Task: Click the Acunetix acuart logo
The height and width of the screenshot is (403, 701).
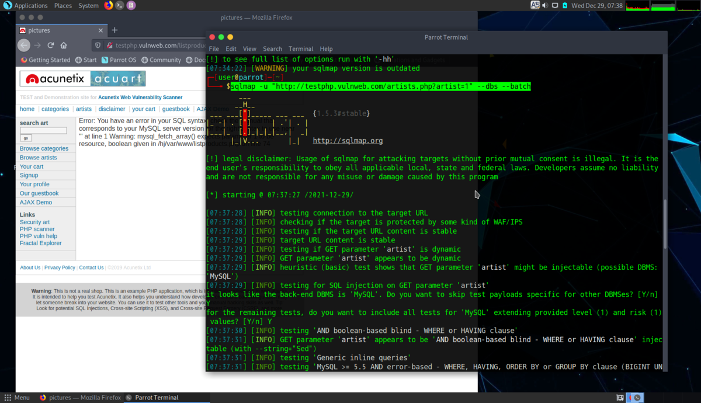Action: pos(82,79)
